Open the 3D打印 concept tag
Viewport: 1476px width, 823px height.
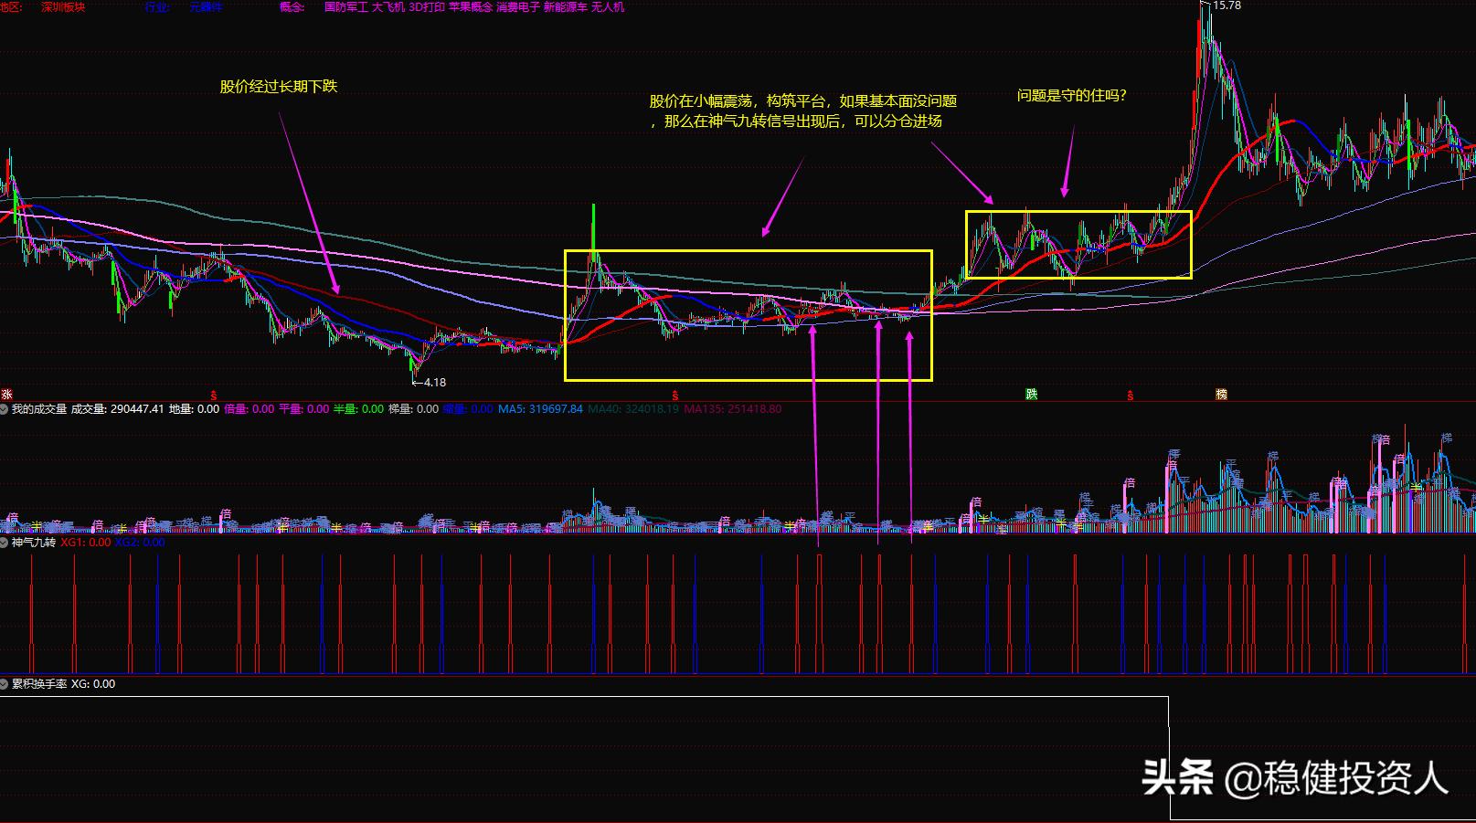coord(427,6)
